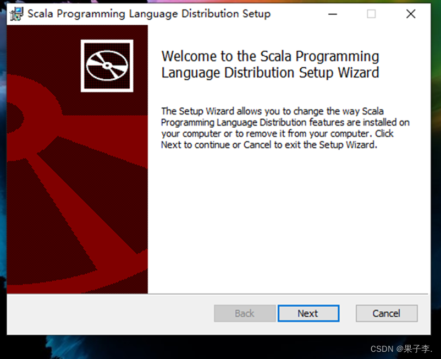
Task: Close the Scala setup window
Action: coord(411,14)
